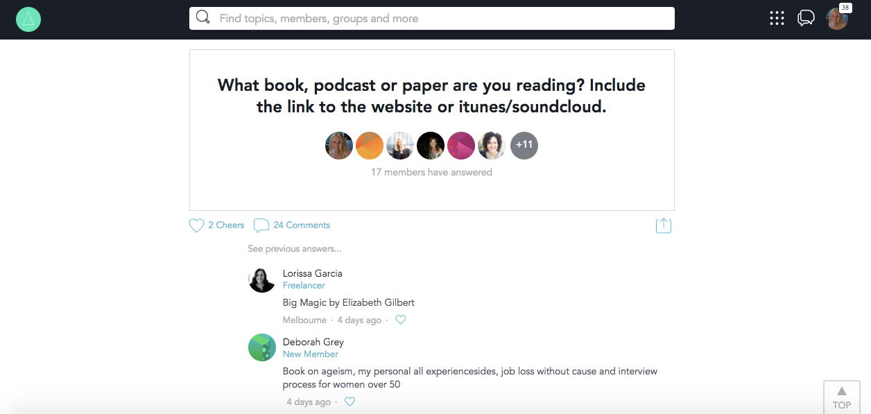Open the profile avatar with 38 badge

(x=837, y=19)
